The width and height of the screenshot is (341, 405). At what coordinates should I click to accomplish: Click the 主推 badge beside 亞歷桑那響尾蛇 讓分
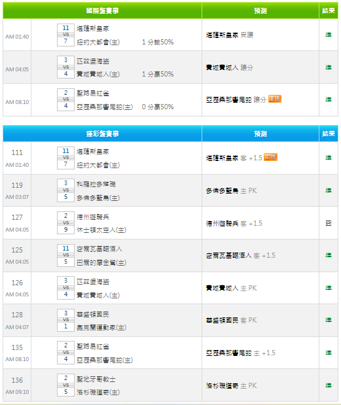pos(275,99)
